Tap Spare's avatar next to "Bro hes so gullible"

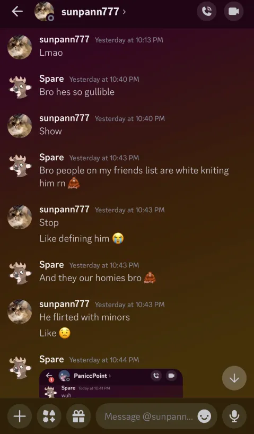[20, 86]
